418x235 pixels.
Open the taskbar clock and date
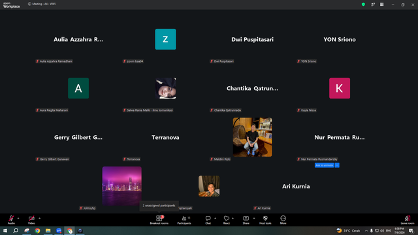[399, 230]
